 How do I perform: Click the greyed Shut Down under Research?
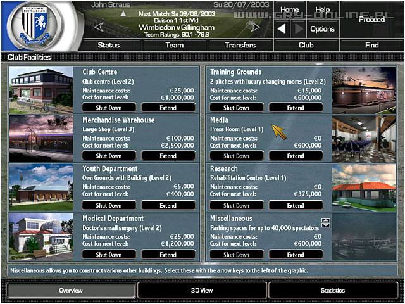click(236, 205)
